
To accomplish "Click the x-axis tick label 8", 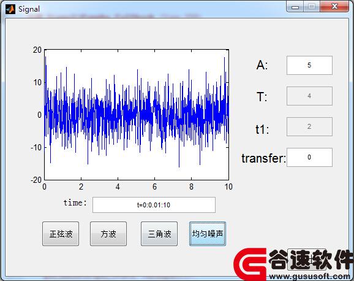I will point(191,187).
